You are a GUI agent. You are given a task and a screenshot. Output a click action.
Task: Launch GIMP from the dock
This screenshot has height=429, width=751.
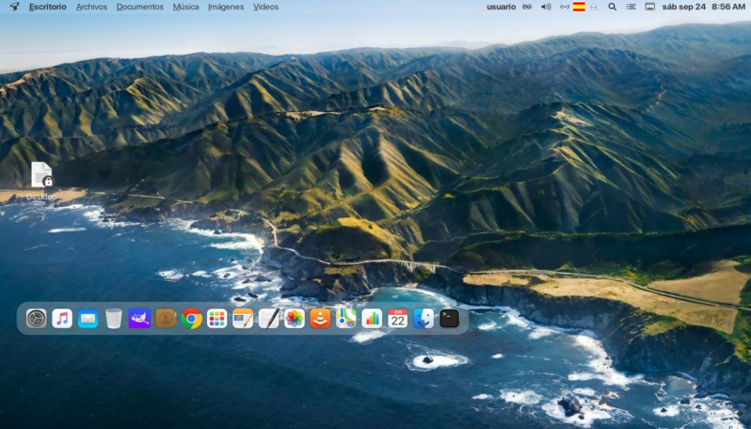click(x=140, y=319)
